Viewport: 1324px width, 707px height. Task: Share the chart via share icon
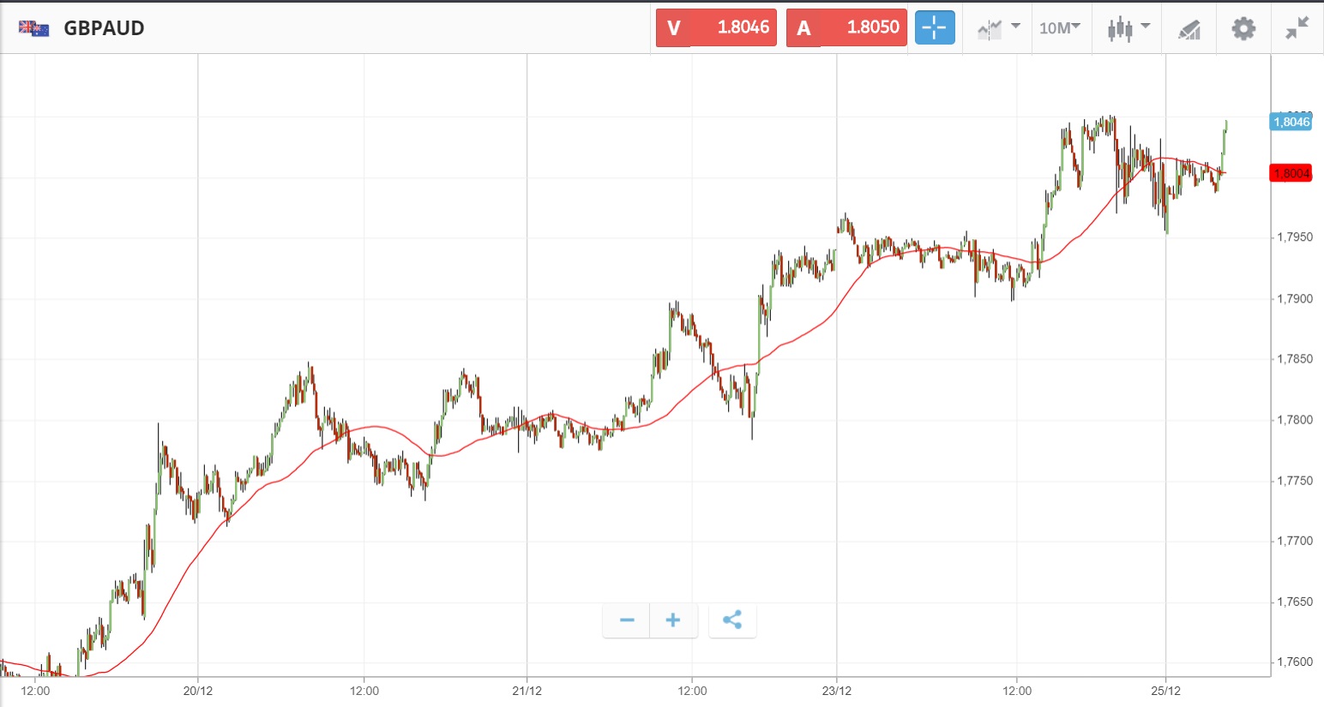coord(731,620)
